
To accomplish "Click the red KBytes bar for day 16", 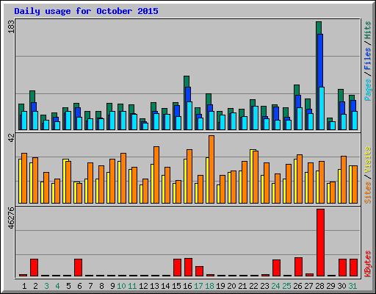I will [x=188, y=267].
